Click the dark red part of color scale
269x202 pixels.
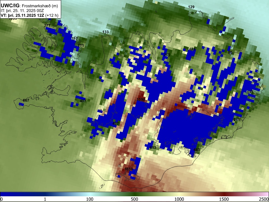click(x=224, y=194)
